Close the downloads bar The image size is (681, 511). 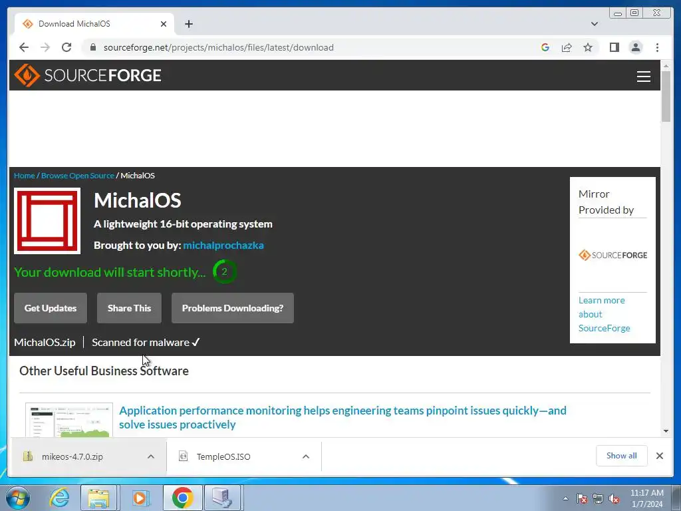pyautogui.click(x=659, y=456)
